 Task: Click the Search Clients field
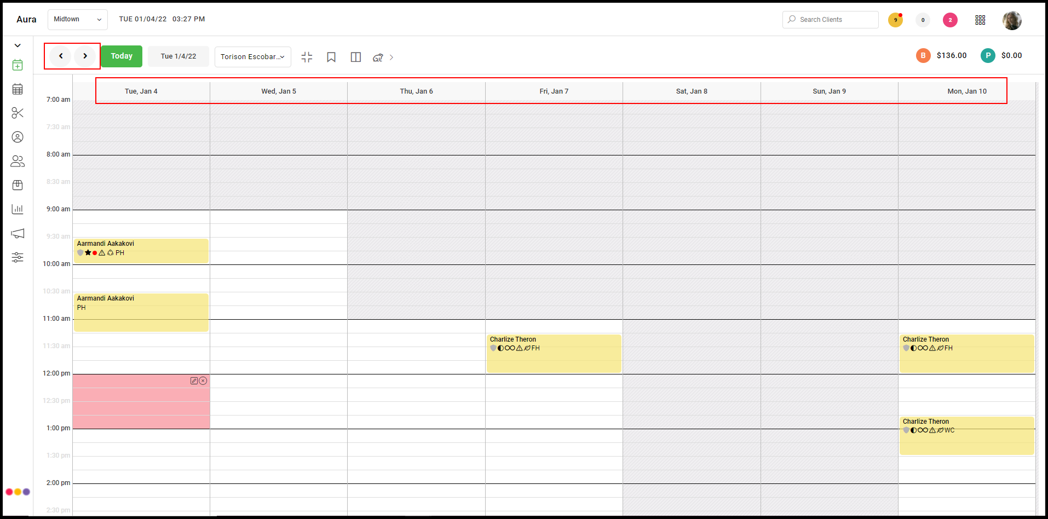tap(830, 20)
